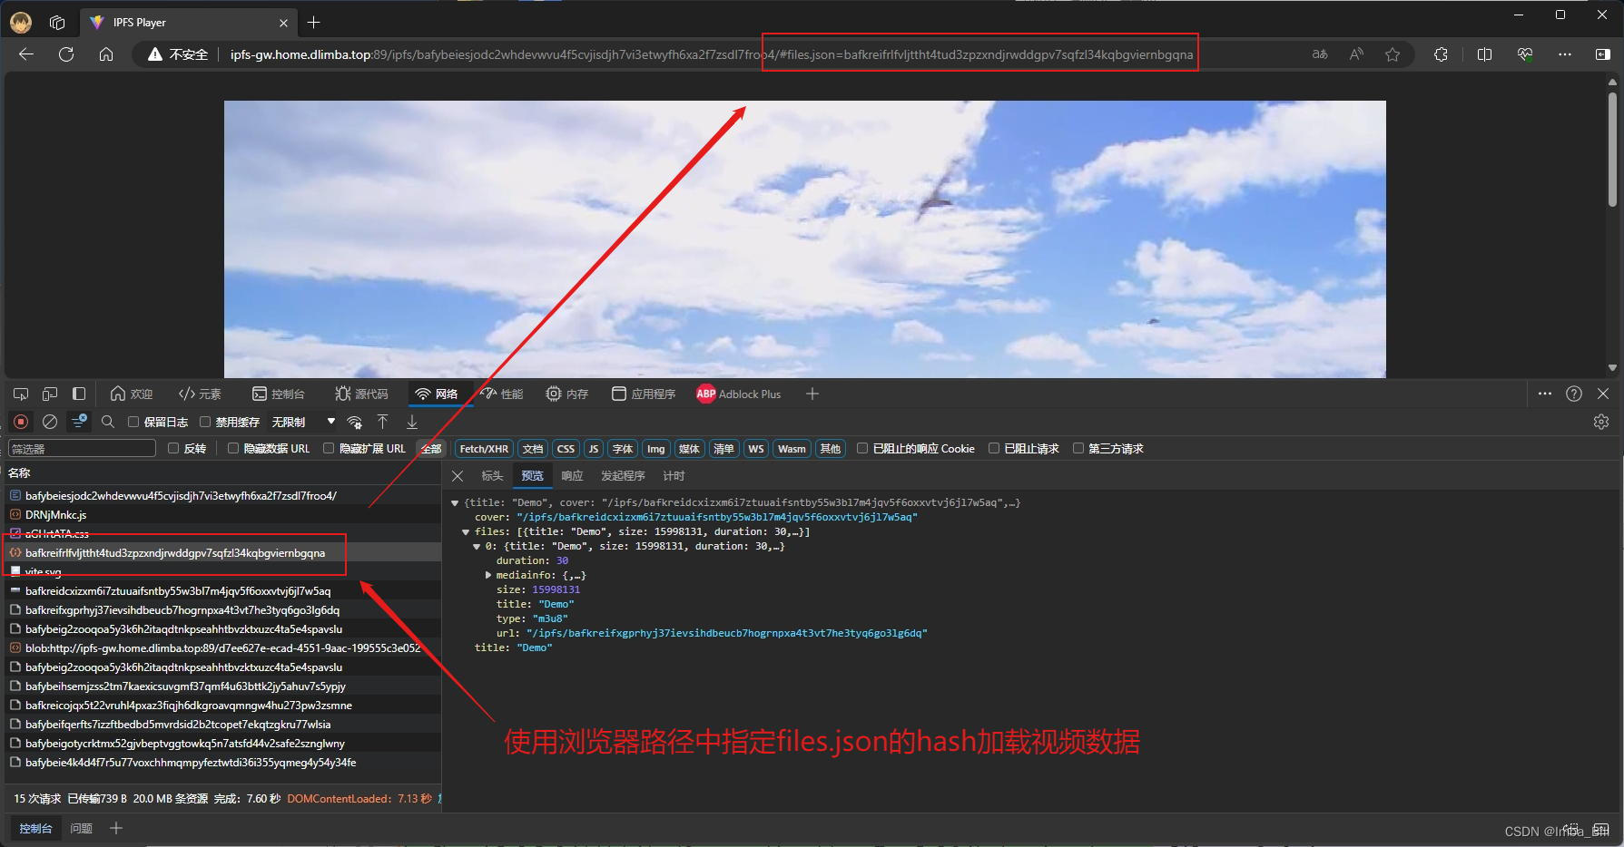Click the record network log button
The height and width of the screenshot is (847, 1624).
[21, 422]
